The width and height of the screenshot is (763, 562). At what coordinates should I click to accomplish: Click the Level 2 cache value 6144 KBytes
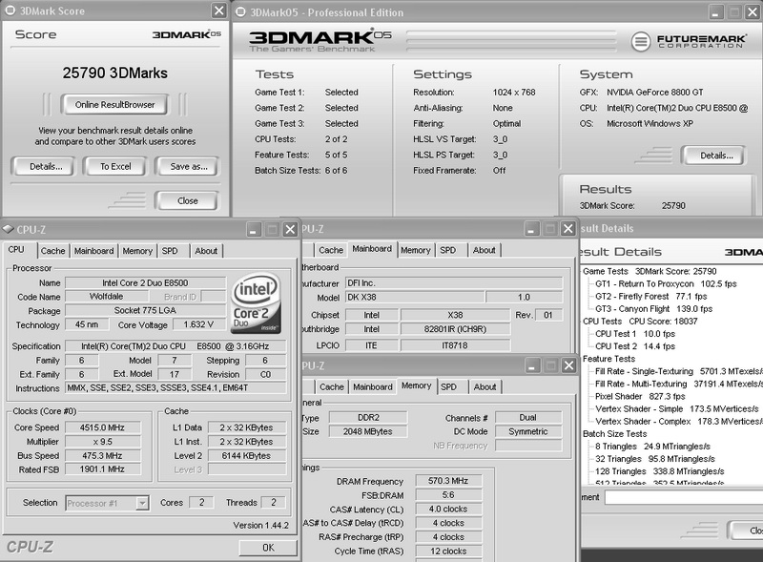(246, 456)
